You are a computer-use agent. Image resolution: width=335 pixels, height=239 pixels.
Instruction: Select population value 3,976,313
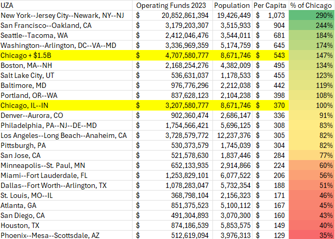coord(232,235)
